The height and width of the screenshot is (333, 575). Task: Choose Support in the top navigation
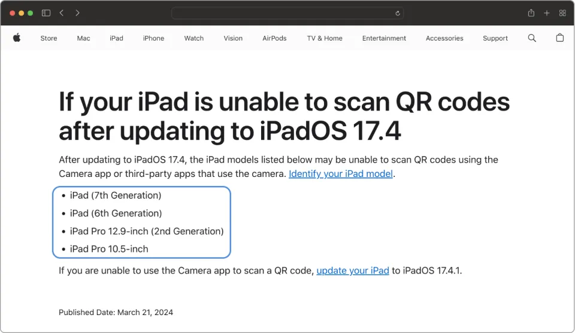click(x=495, y=38)
